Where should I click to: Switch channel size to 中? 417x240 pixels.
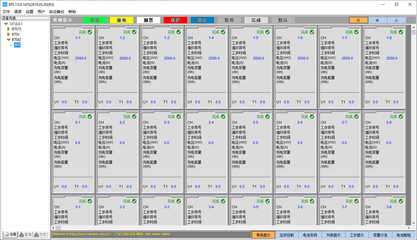pyautogui.click(x=378, y=20)
